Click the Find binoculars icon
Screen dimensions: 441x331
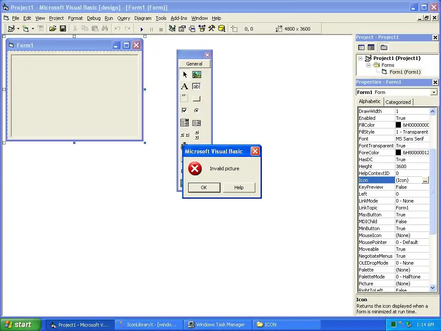pos(105,28)
